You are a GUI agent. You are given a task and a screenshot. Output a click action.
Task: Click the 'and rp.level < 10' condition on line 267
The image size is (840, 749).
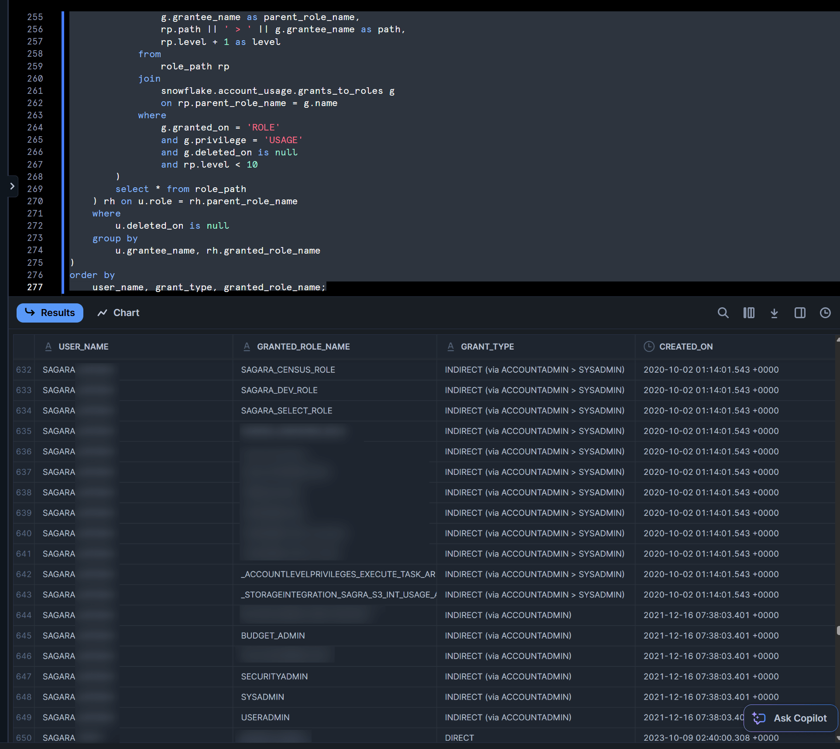209,165
